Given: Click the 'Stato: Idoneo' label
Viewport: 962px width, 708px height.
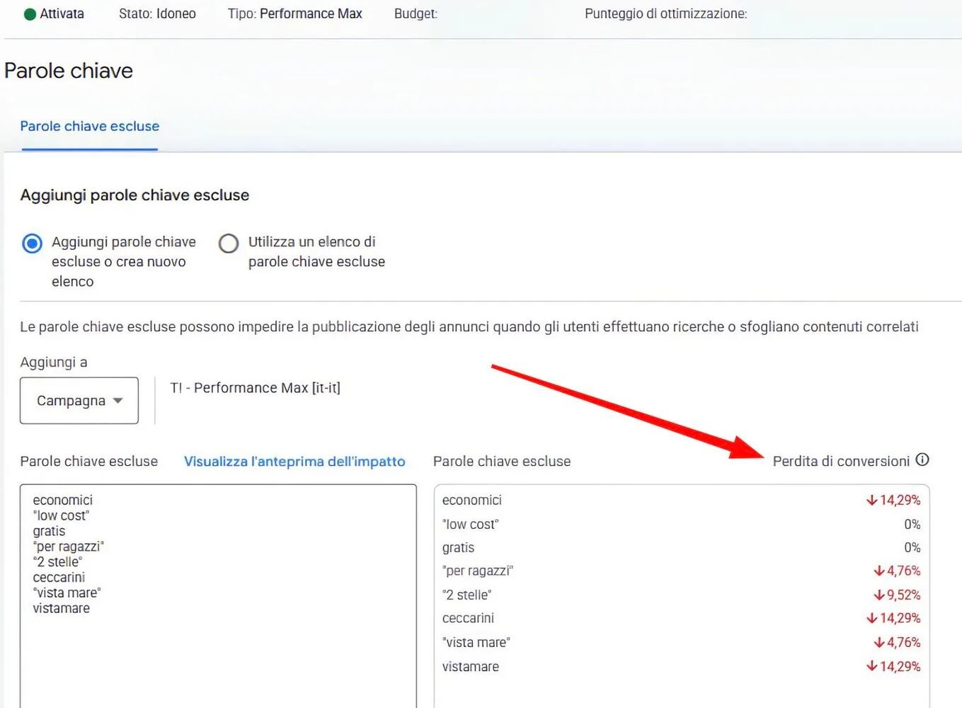Looking at the screenshot, I should pos(157,13).
